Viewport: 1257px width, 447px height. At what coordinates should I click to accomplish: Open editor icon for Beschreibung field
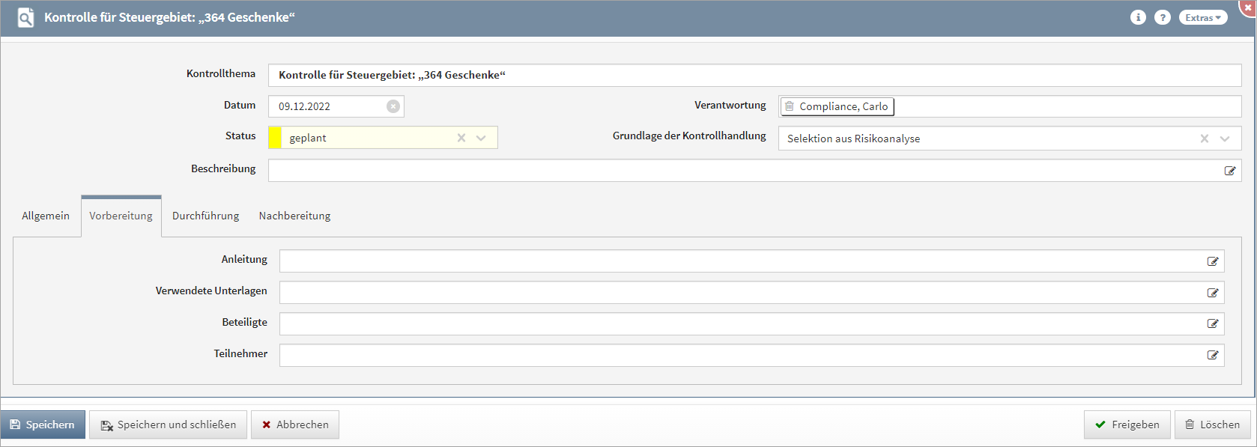coord(1229,171)
